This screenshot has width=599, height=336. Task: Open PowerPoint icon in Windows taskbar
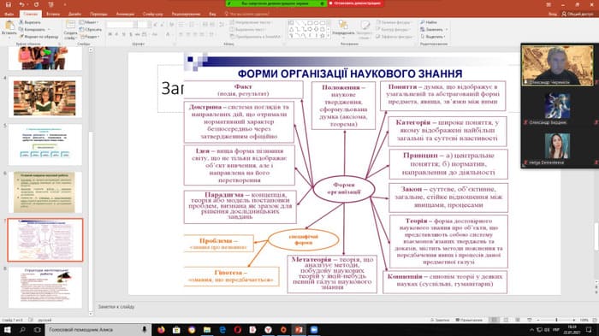[299, 329]
